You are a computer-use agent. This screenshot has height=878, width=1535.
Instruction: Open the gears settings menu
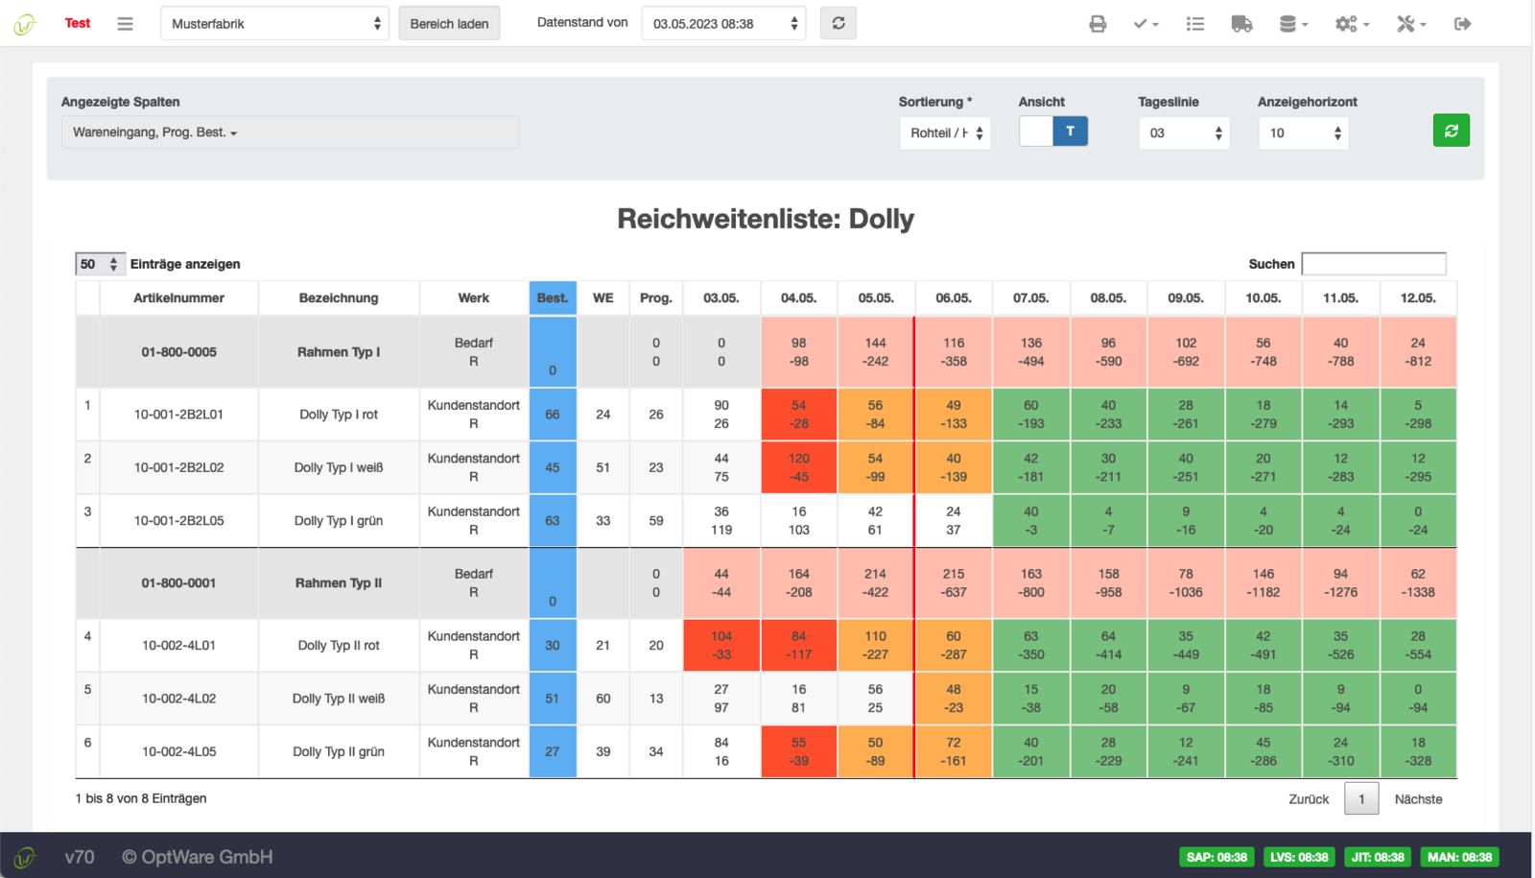click(x=1352, y=24)
